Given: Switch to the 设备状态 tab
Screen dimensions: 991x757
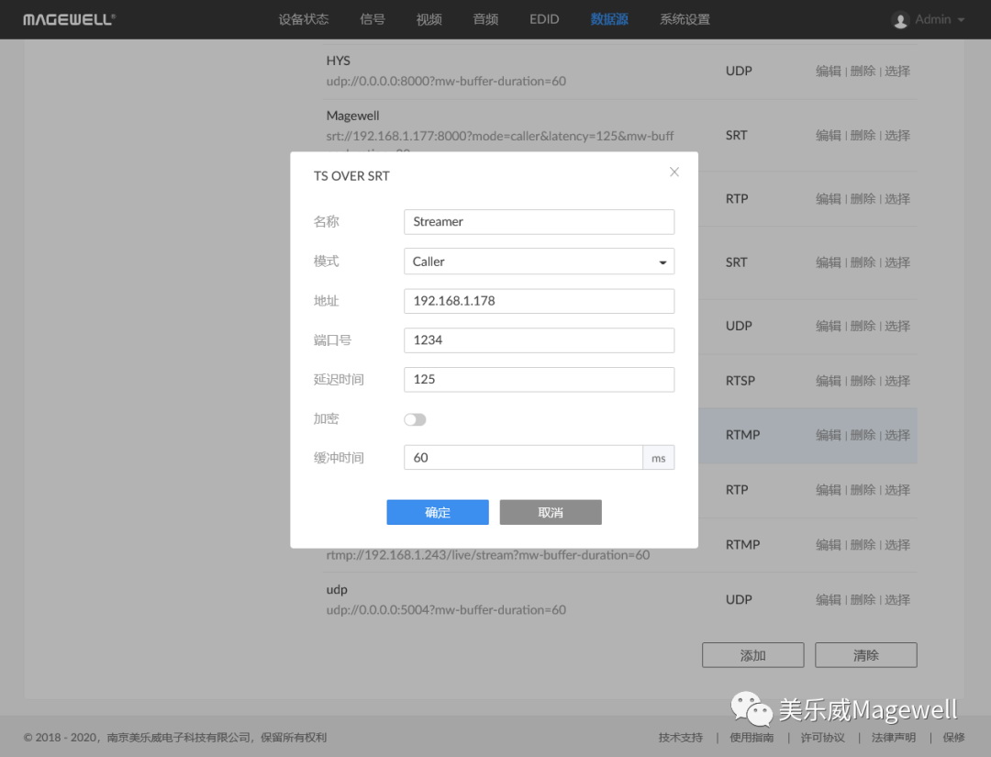Looking at the screenshot, I should 303,19.
